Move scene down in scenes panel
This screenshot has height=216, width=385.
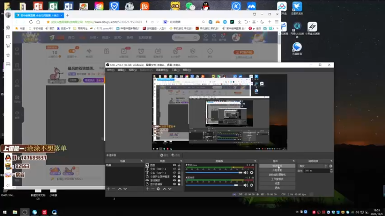[x=125, y=189]
